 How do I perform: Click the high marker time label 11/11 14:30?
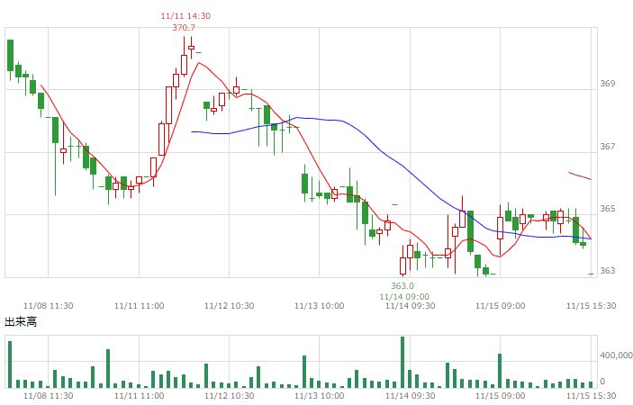click(x=185, y=16)
